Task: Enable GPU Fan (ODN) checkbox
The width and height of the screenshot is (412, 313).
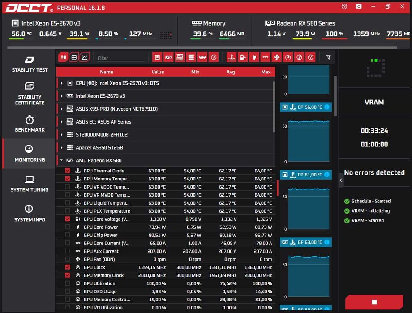Action: 68,259
